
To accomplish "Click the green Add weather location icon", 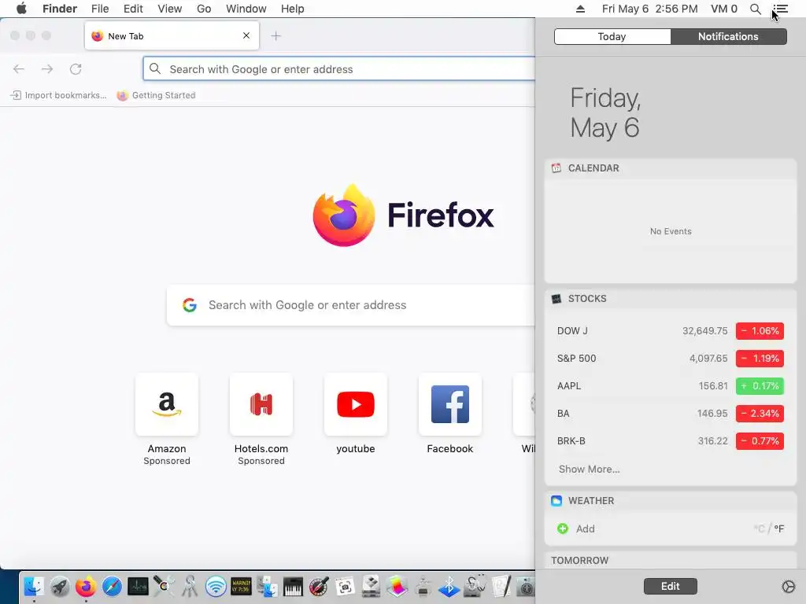I will click(x=563, y=528).
